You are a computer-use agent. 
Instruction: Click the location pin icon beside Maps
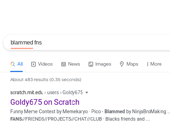(122, 64)
